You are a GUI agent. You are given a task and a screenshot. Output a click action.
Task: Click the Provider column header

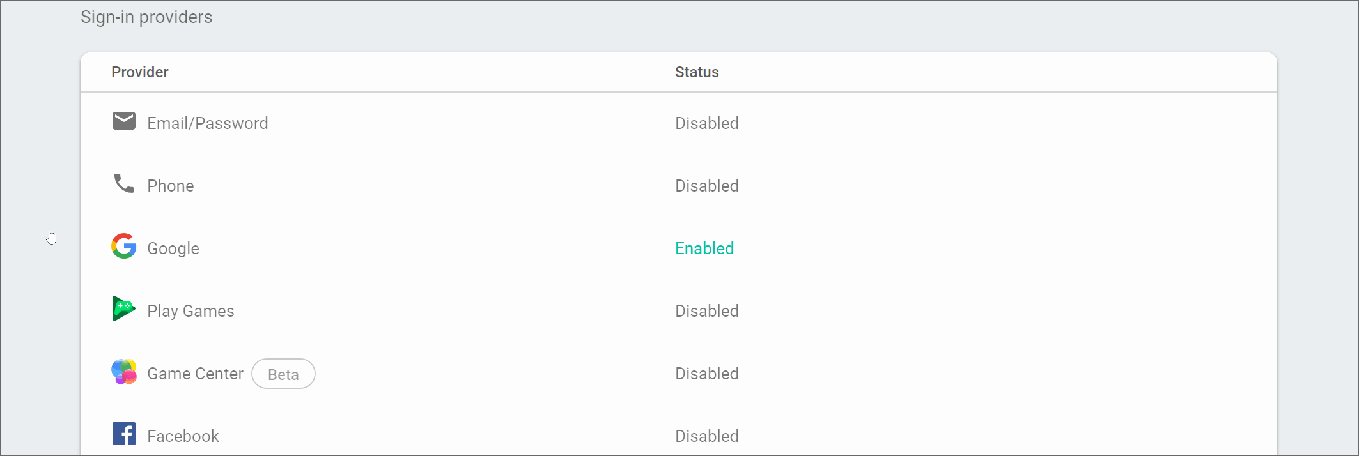coord(139,72)
